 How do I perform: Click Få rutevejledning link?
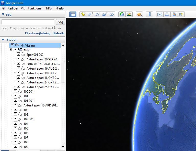coord(38,33)
